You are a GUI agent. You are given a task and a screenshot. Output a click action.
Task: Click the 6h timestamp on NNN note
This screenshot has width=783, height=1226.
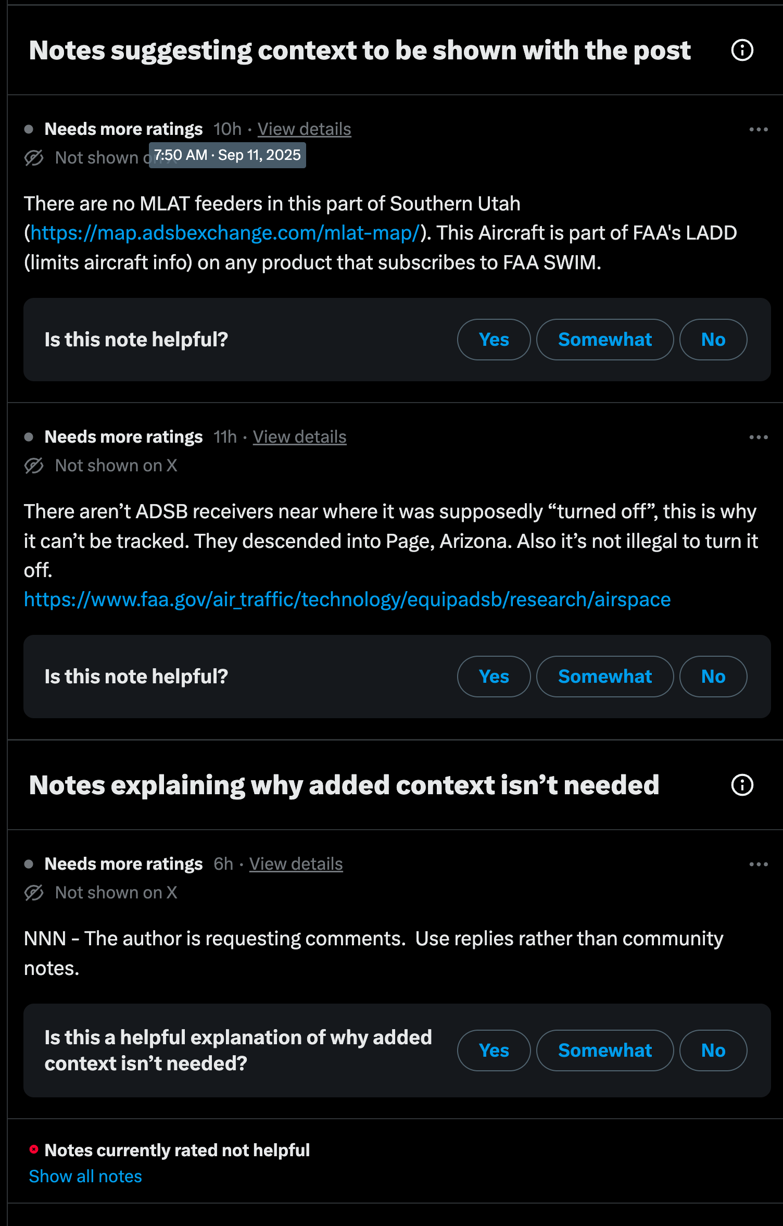point(223,864)
